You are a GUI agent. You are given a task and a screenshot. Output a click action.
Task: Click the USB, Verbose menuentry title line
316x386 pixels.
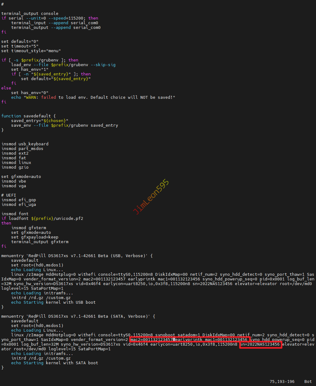77,256
